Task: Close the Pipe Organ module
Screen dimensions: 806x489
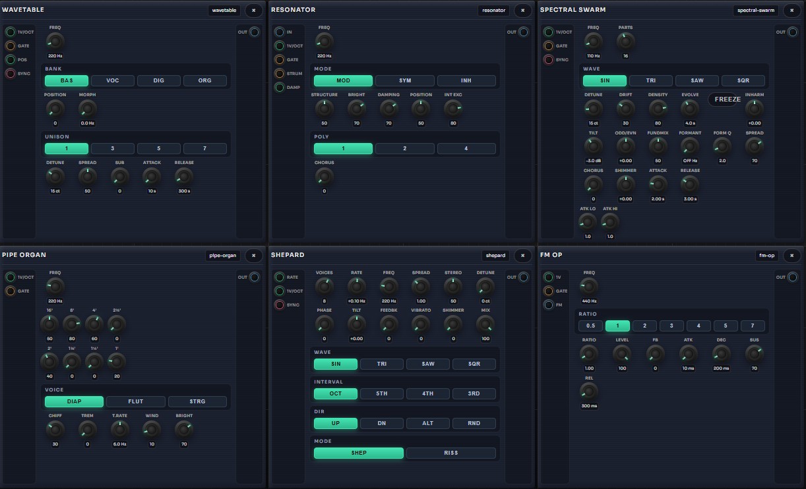Action: (253, 256)
